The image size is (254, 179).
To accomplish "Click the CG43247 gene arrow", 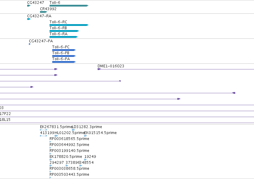I will click(x=29, y=6).
